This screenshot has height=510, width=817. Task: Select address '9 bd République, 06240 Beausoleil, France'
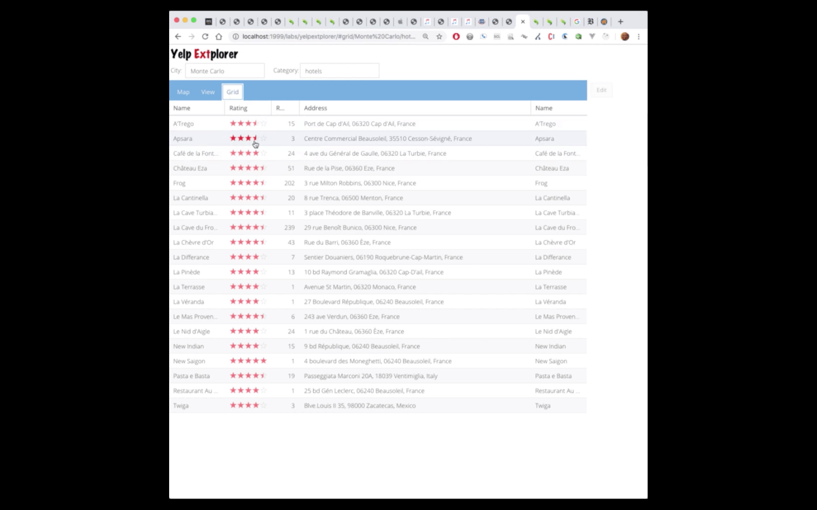(362, 346)
